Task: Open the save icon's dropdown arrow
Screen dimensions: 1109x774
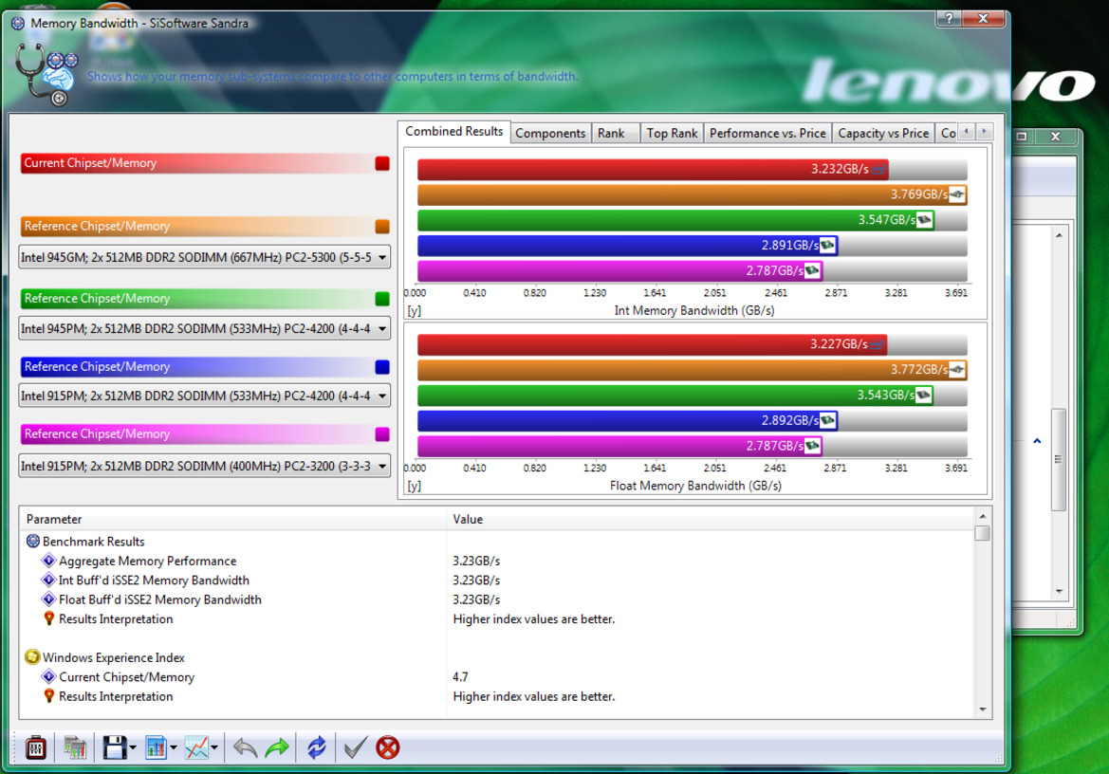Action: point(132,747)
